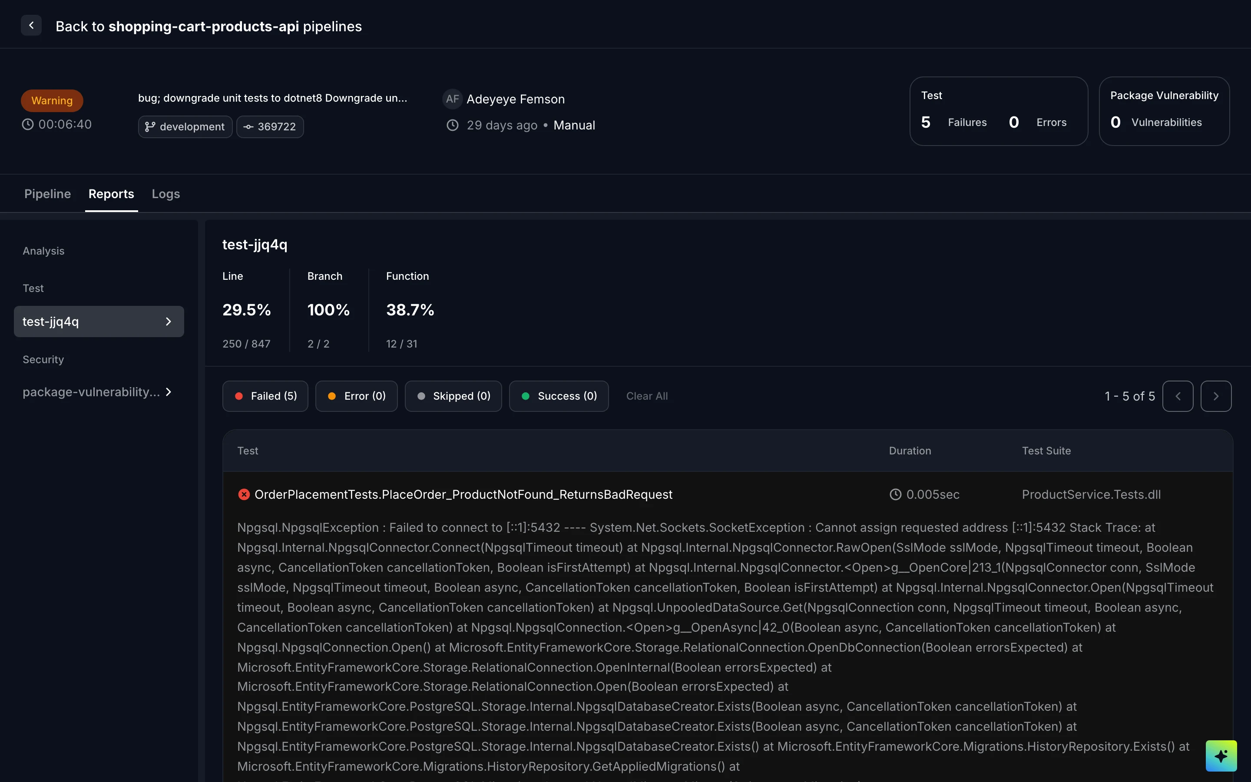
Task: Toggle the Skipped (0) filter
Action: pos(453,396)
